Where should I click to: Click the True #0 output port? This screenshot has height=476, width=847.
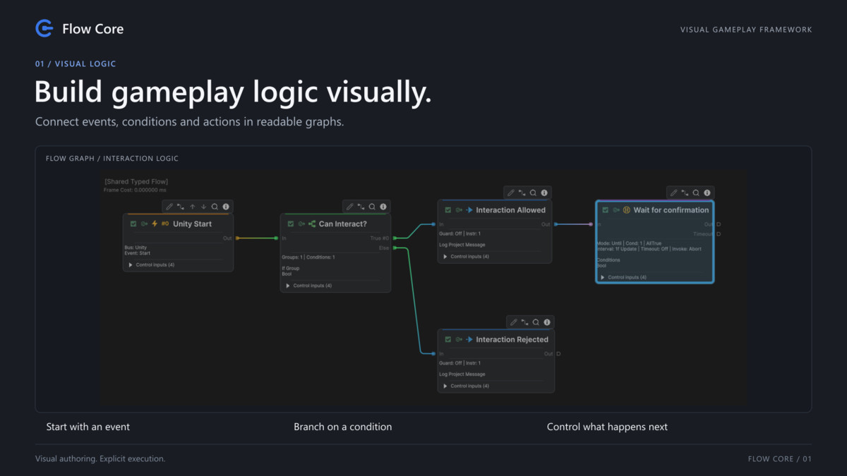coord(395,238)
